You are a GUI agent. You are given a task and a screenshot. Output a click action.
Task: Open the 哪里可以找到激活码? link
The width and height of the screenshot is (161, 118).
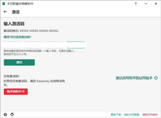(17, 37)
